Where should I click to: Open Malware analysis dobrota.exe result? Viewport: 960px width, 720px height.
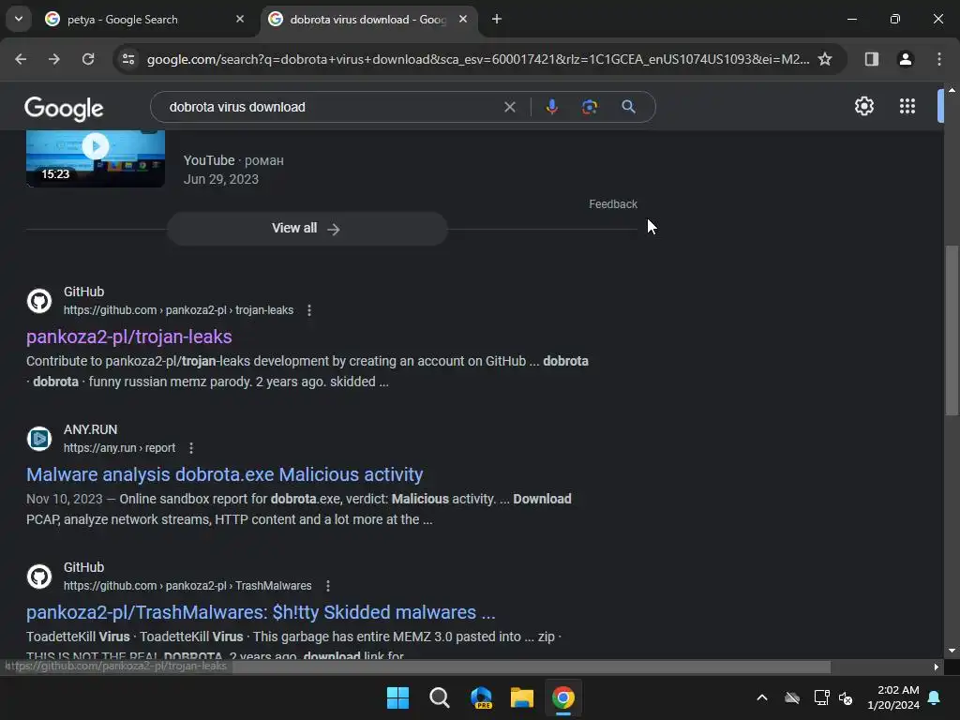click(x=225, y=474)
